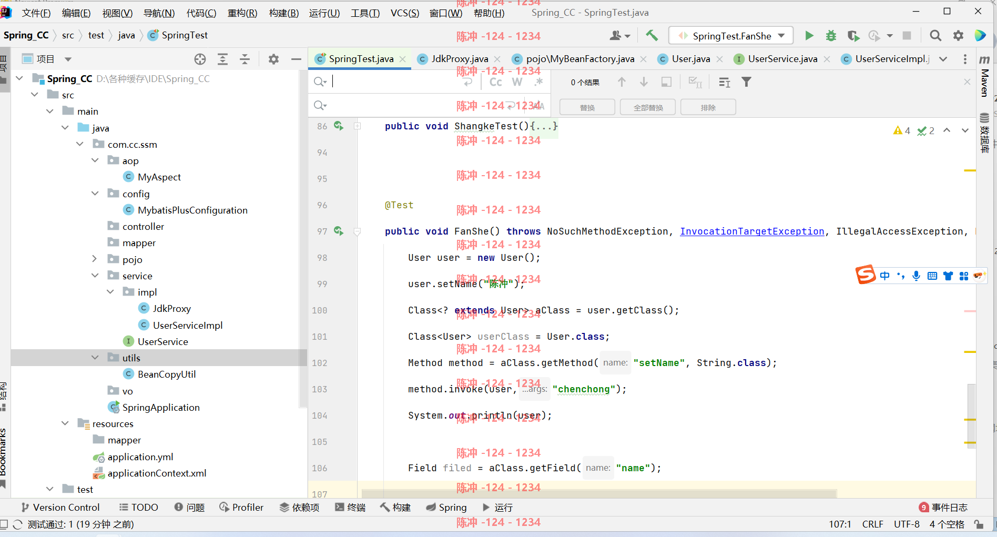Viewport: 997px width, 537px height.
Task: Open the 文件(F) menu
Action: 36,13
